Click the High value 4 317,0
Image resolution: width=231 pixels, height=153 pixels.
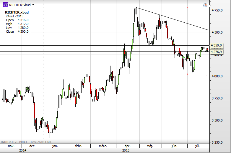(x=23, y=24)
